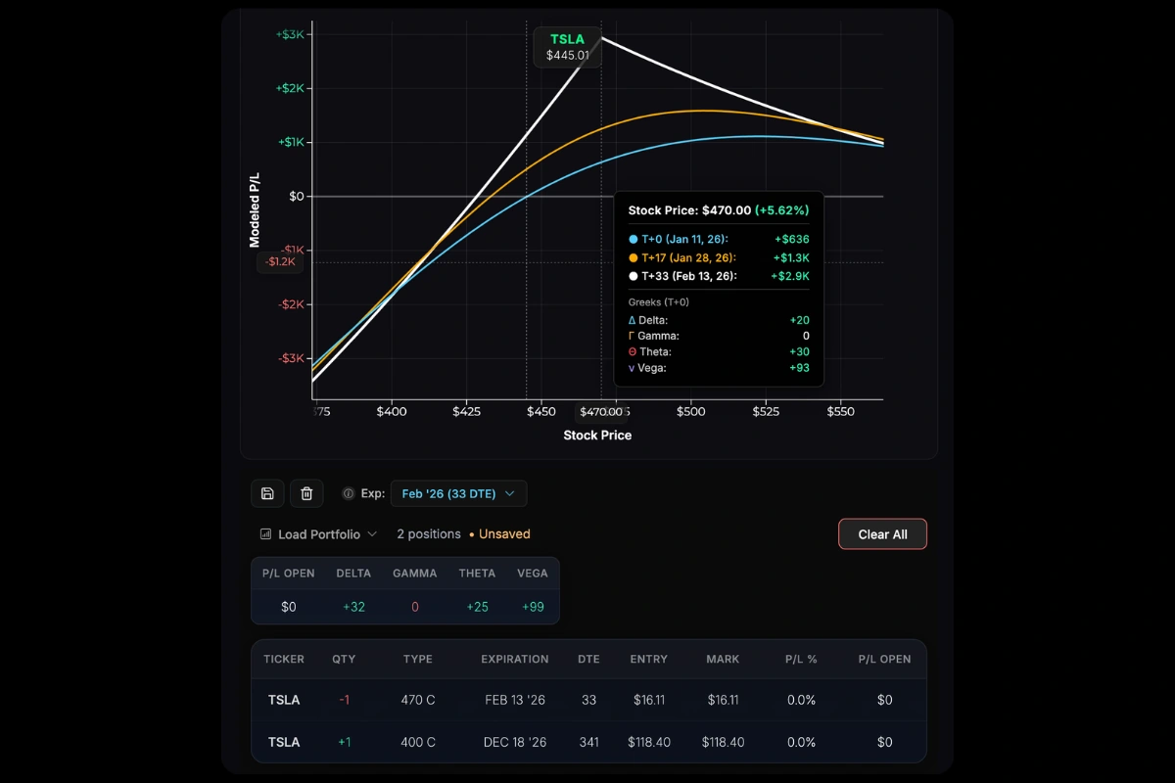Click the $470.00 marker on the price axis
This screenshot has height=783, width=1175.
(600, 411)
